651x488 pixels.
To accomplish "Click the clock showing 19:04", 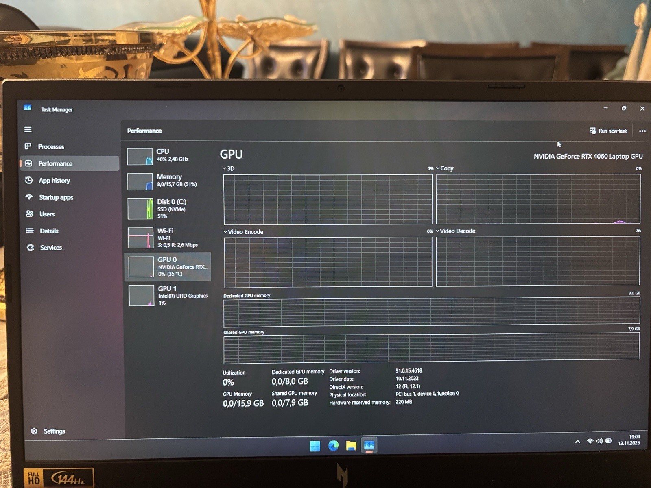I will click(634, 436).
